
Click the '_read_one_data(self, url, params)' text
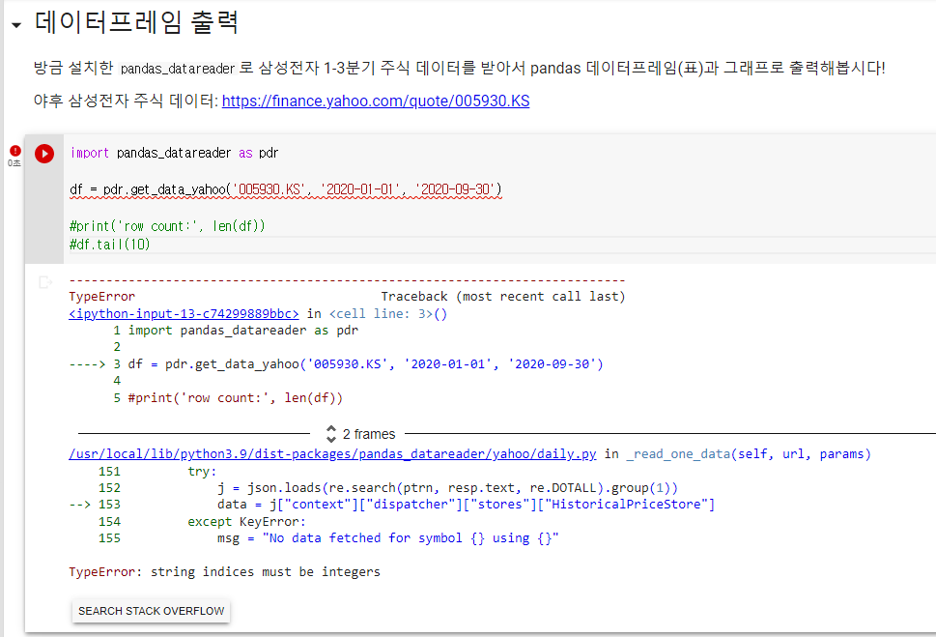(749, 454)
